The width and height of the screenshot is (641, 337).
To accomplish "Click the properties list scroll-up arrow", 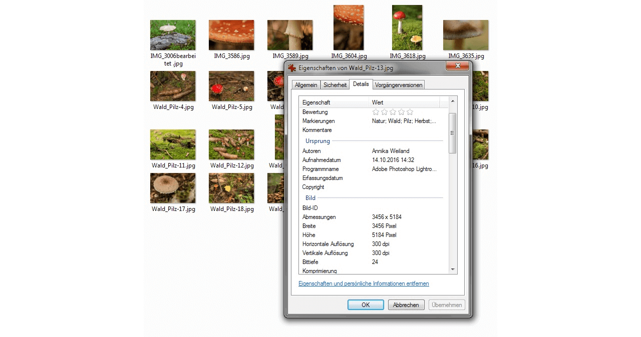I will click(453, 101).
